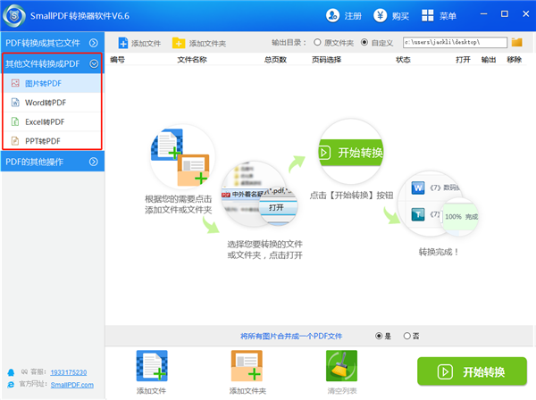The image size is (536, 400).
Task: Select 原文件夹 output radio button
Action: coord(317,42)
